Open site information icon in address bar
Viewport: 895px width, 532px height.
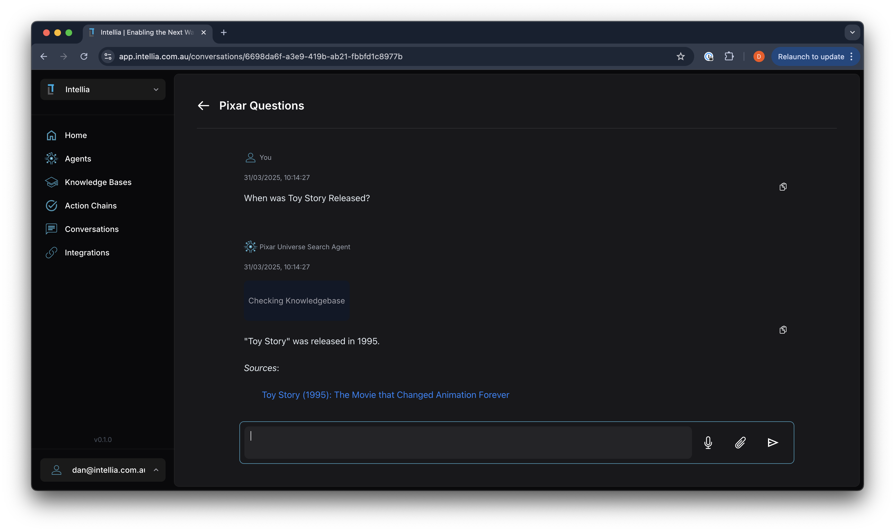pyautogui.click(x=108, y=56)
